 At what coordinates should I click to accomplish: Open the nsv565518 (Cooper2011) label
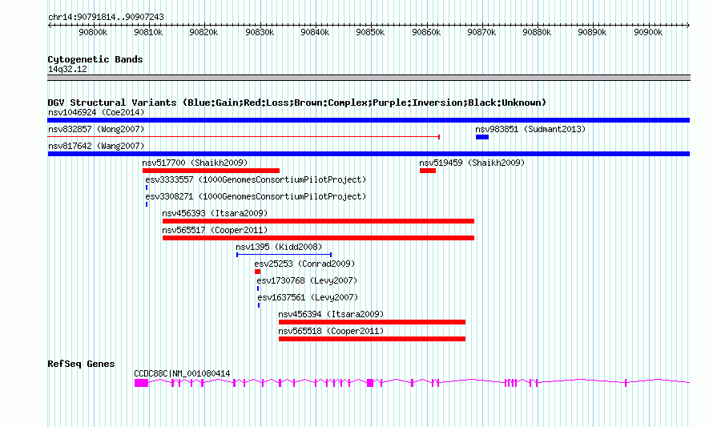click(331, 331)
